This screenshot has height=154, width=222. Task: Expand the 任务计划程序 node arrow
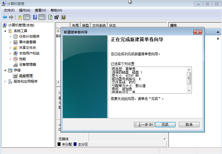tap(10, 37)
